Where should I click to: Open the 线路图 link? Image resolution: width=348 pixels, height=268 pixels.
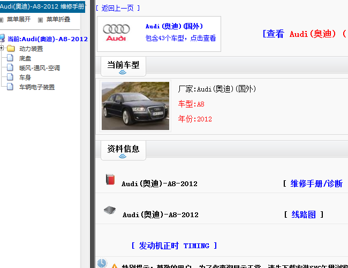click(x=304, y=215)
